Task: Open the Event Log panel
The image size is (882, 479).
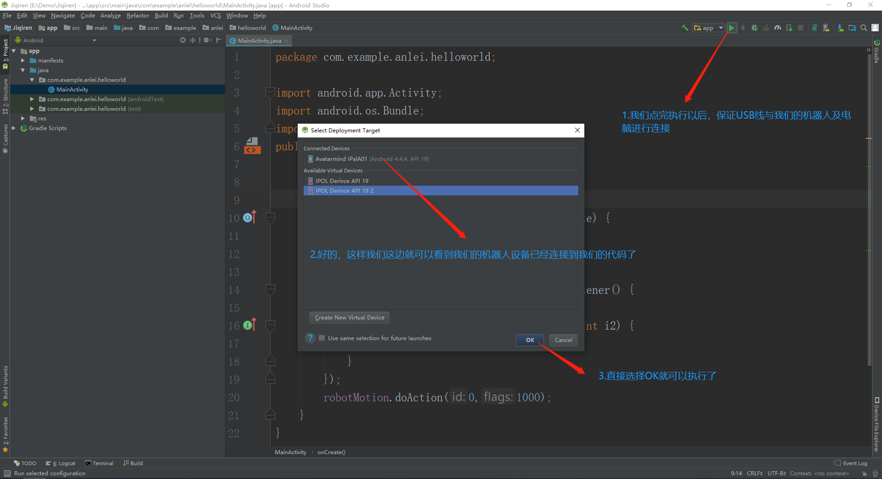Action: coord(851,463)
